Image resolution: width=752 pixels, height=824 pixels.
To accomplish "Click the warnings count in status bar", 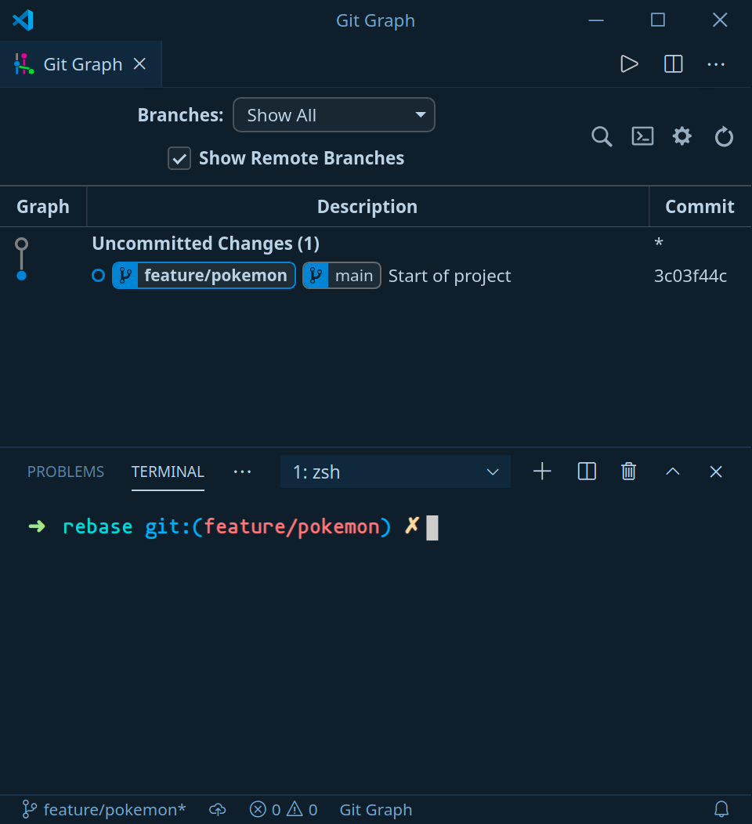I will (302, 810).
